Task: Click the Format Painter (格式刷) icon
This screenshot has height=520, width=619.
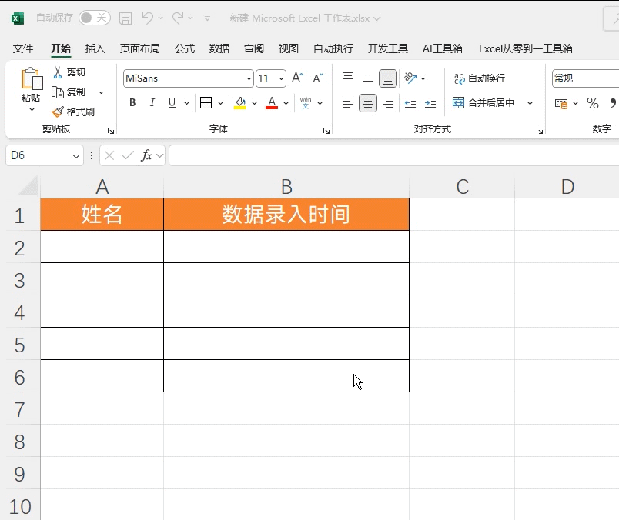Action: pyautogui.click(x=58, y=112)
